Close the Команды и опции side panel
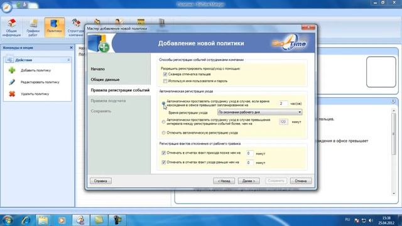 coord(71,48)
